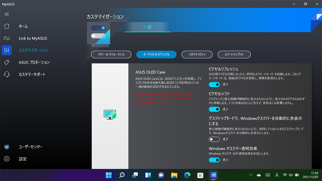
Task: Open Windows Start menu on taskbar
Action: click(x=109, y=175)
